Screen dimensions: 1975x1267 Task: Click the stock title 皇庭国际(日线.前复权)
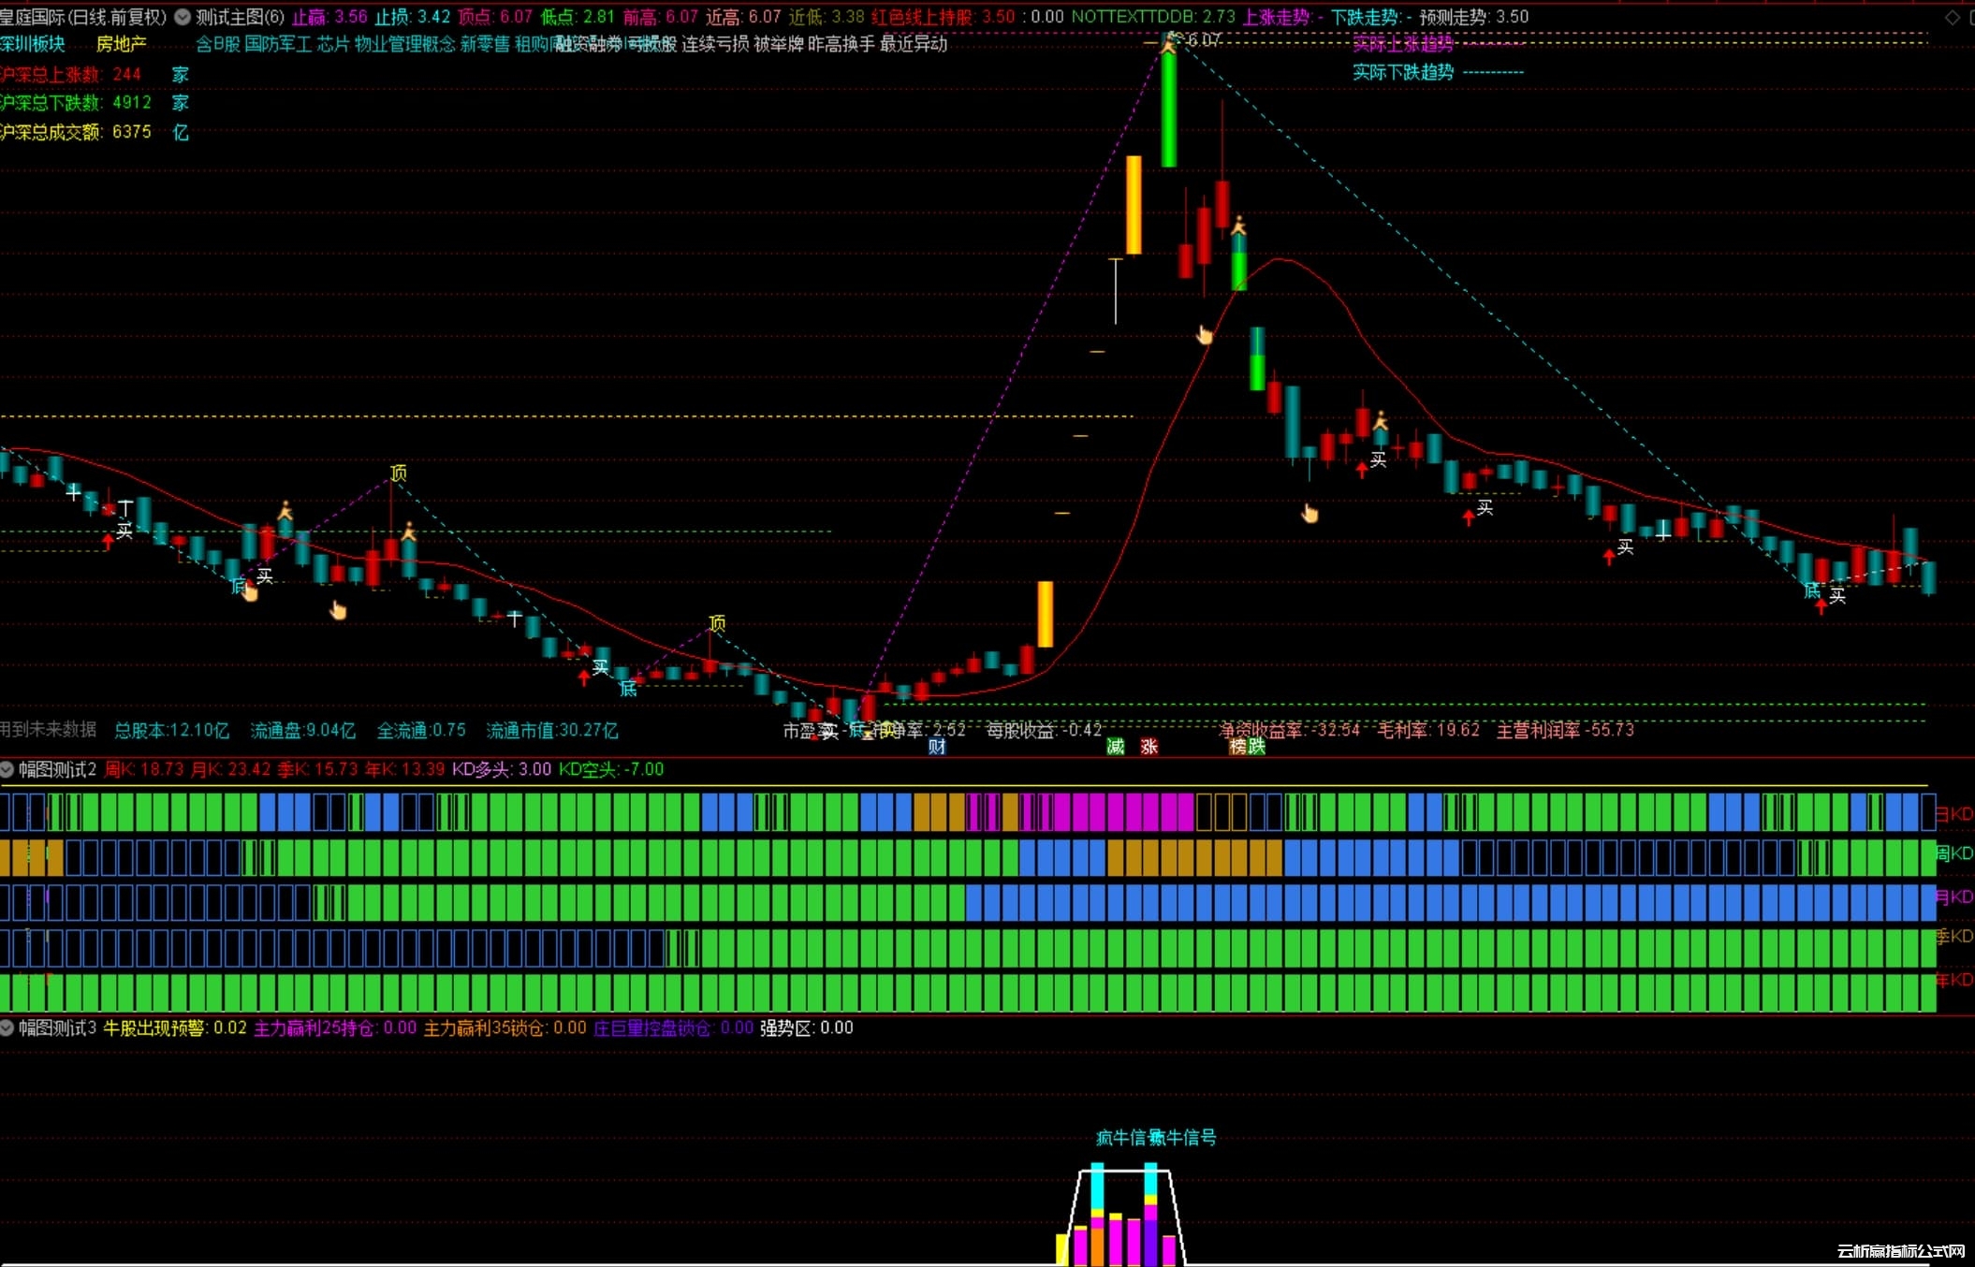click(84, 17)
